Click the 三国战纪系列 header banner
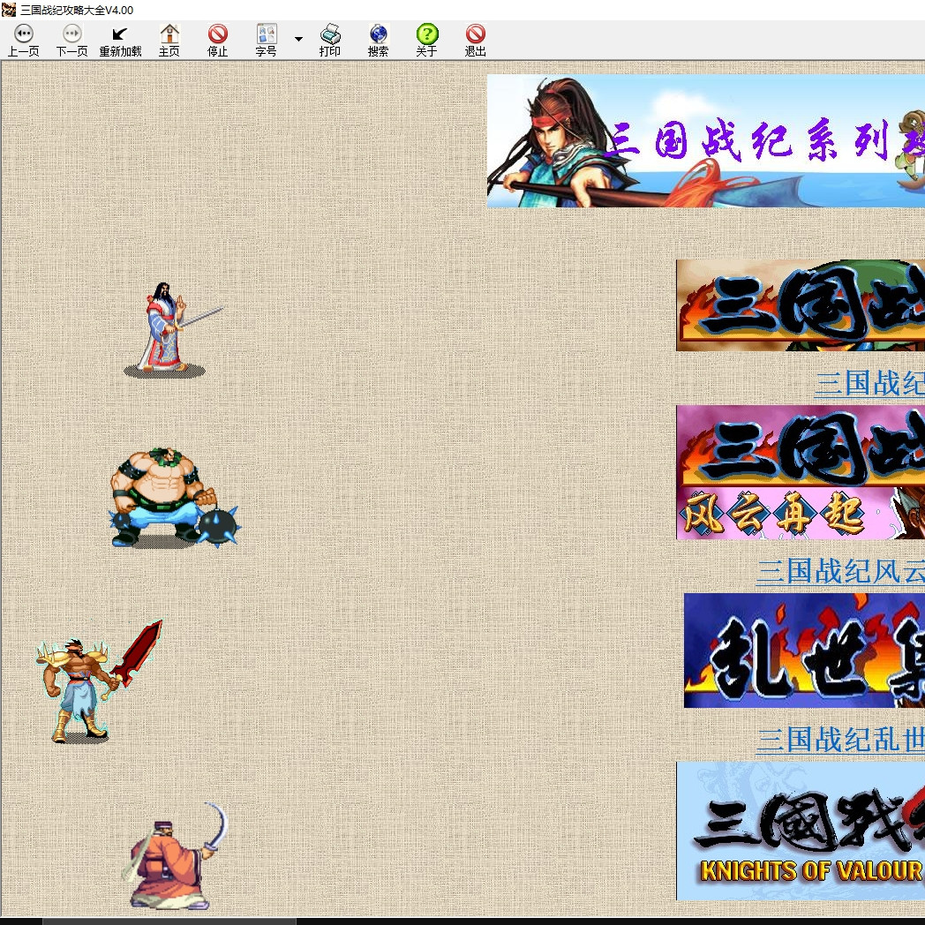 click(705, 141)
